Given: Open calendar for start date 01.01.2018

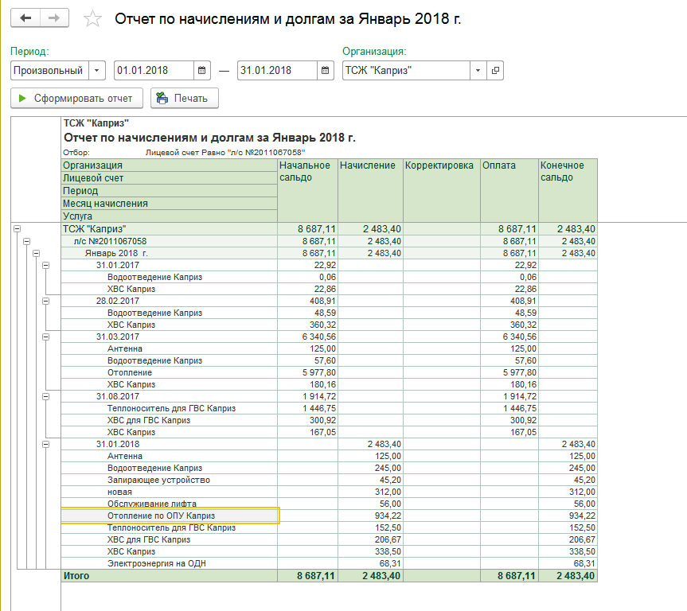Looking at the screenshot, I should [x=202, y=71].
